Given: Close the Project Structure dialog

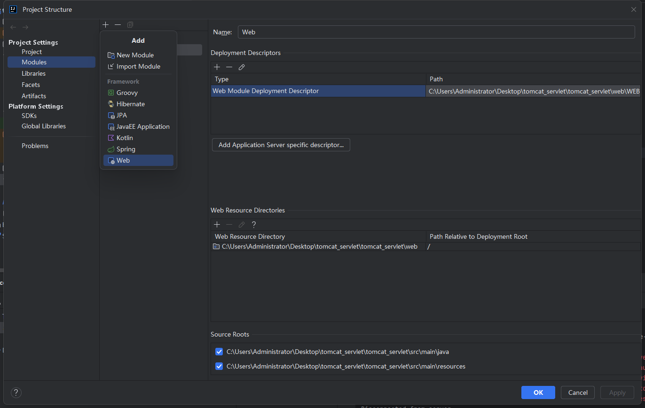Looking at the screenshot, I should 634,9.
